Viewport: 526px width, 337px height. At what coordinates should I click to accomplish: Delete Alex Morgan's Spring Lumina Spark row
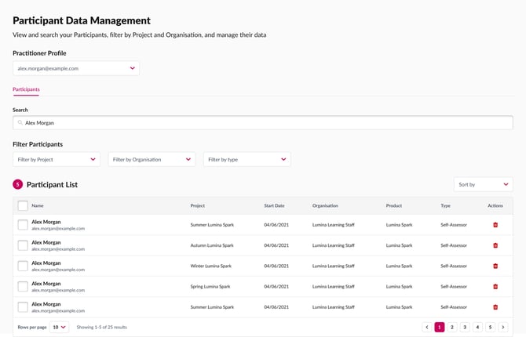pos(495,286)
